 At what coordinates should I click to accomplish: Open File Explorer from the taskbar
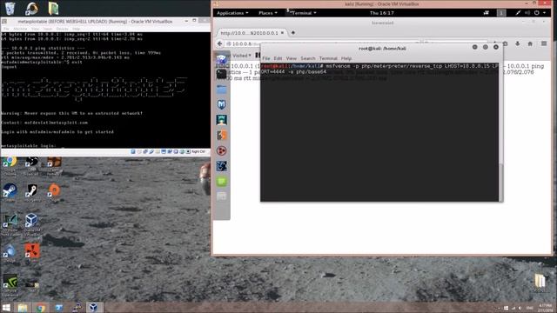coord(23,307)
